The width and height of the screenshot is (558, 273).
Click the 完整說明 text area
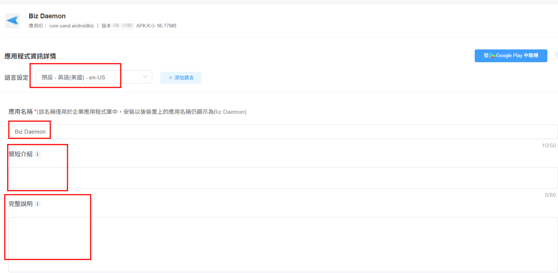283,244
